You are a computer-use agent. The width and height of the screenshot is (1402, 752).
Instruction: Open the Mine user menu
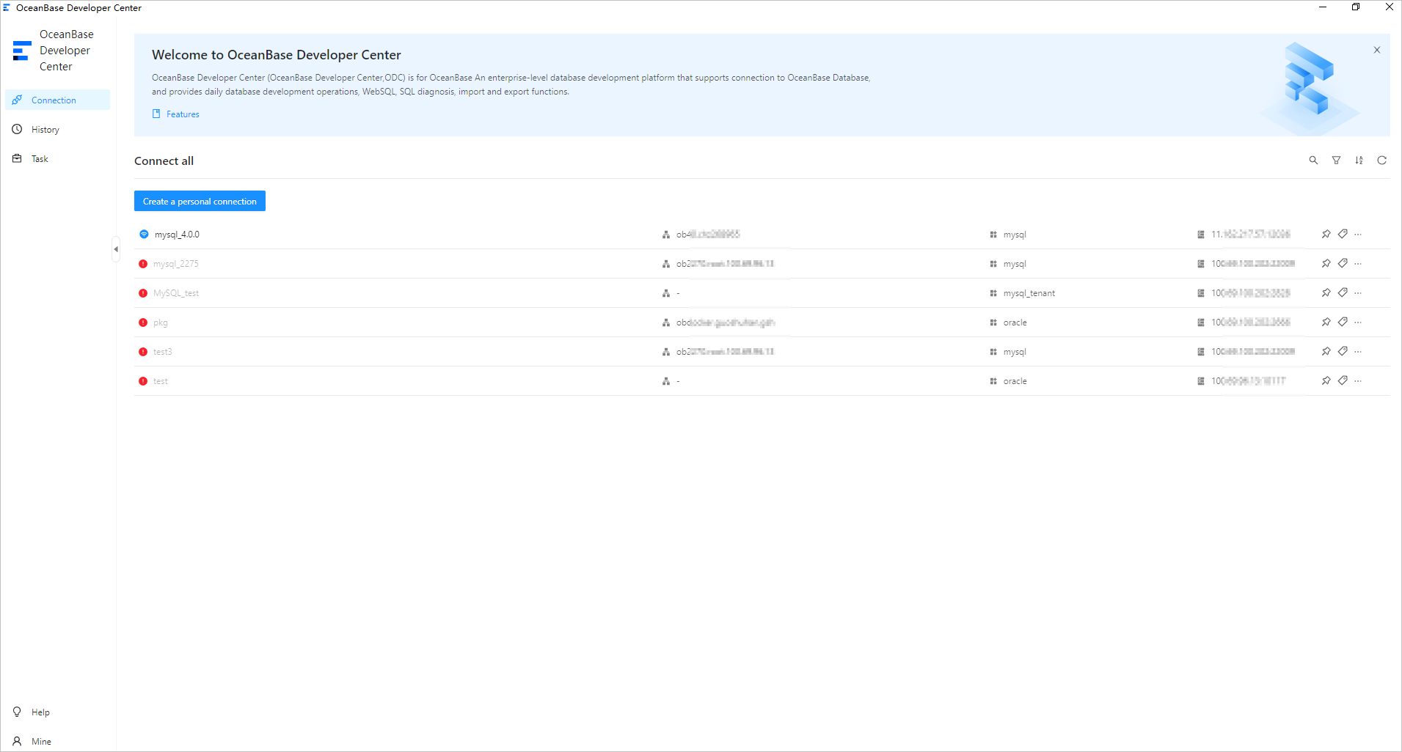tap(41, 742)
